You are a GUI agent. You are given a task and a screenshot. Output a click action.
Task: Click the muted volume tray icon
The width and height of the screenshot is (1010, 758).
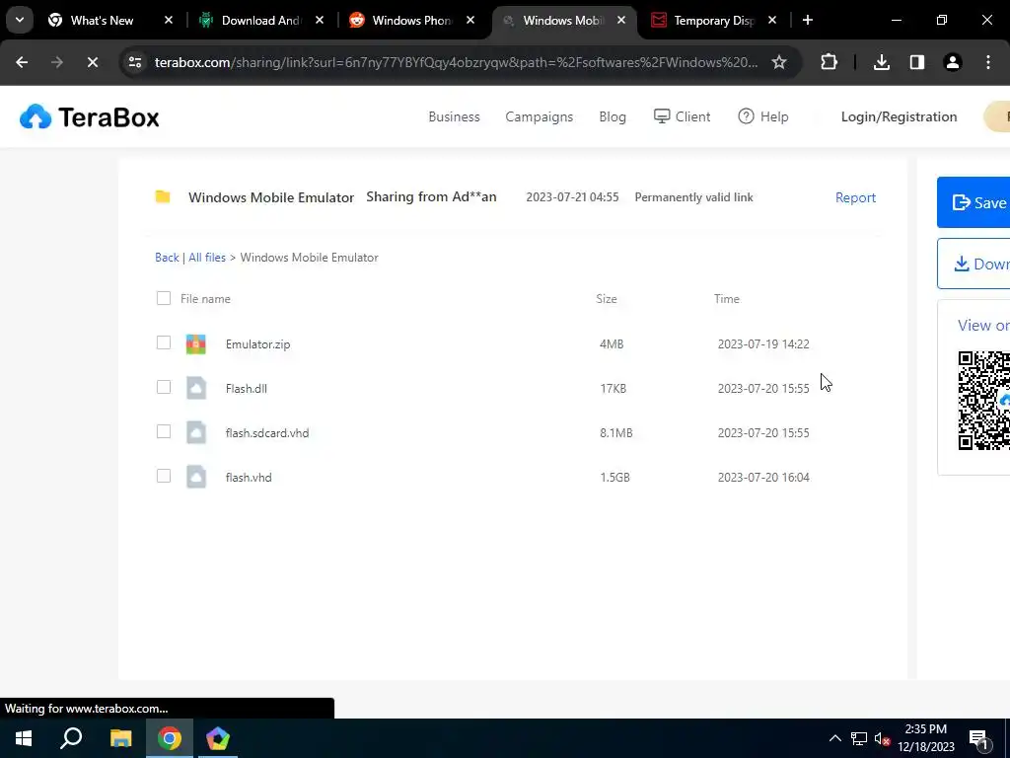tap(882, 738)
